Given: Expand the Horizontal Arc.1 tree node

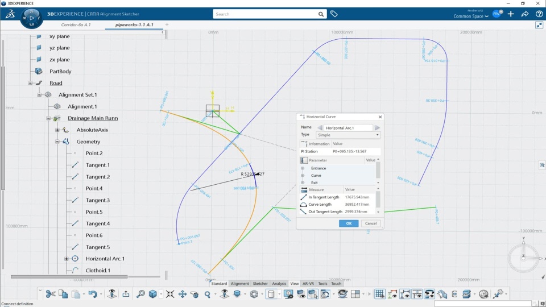Looking at the screenshot, I should (x=66, y=259).
